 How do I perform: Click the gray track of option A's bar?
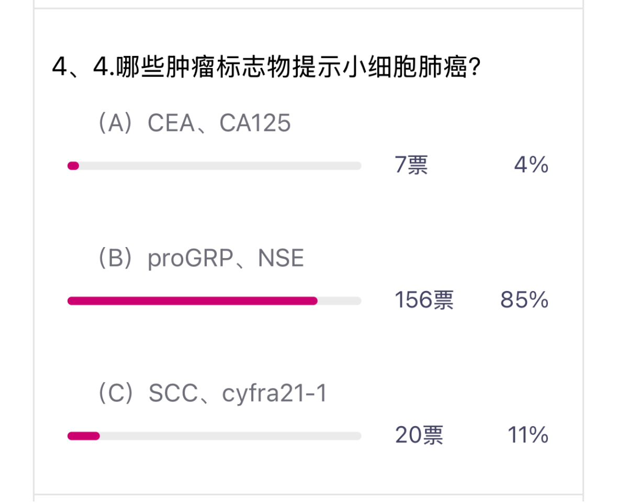220,166
